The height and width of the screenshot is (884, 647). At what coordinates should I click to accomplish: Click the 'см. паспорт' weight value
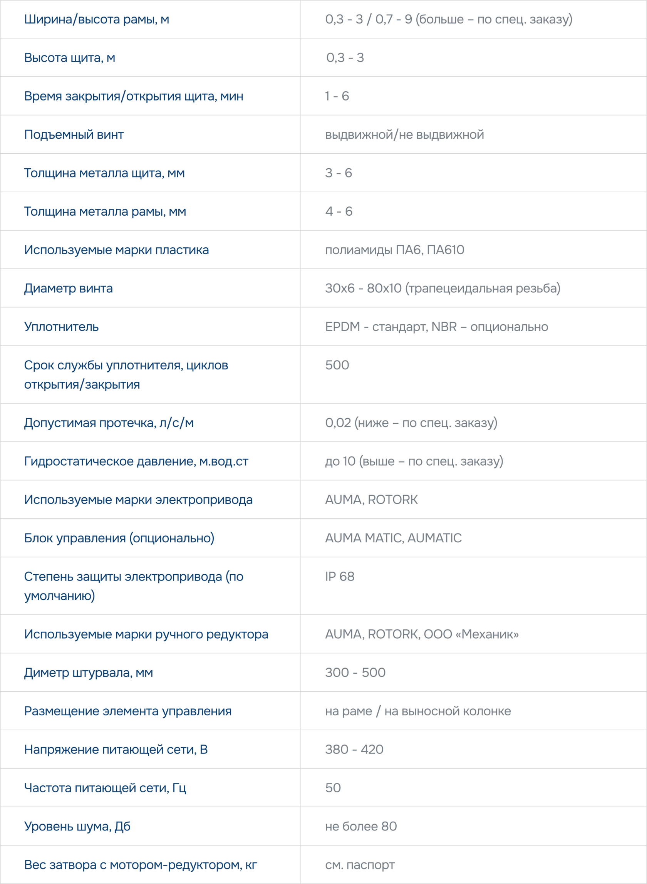(x=360, y=864)
